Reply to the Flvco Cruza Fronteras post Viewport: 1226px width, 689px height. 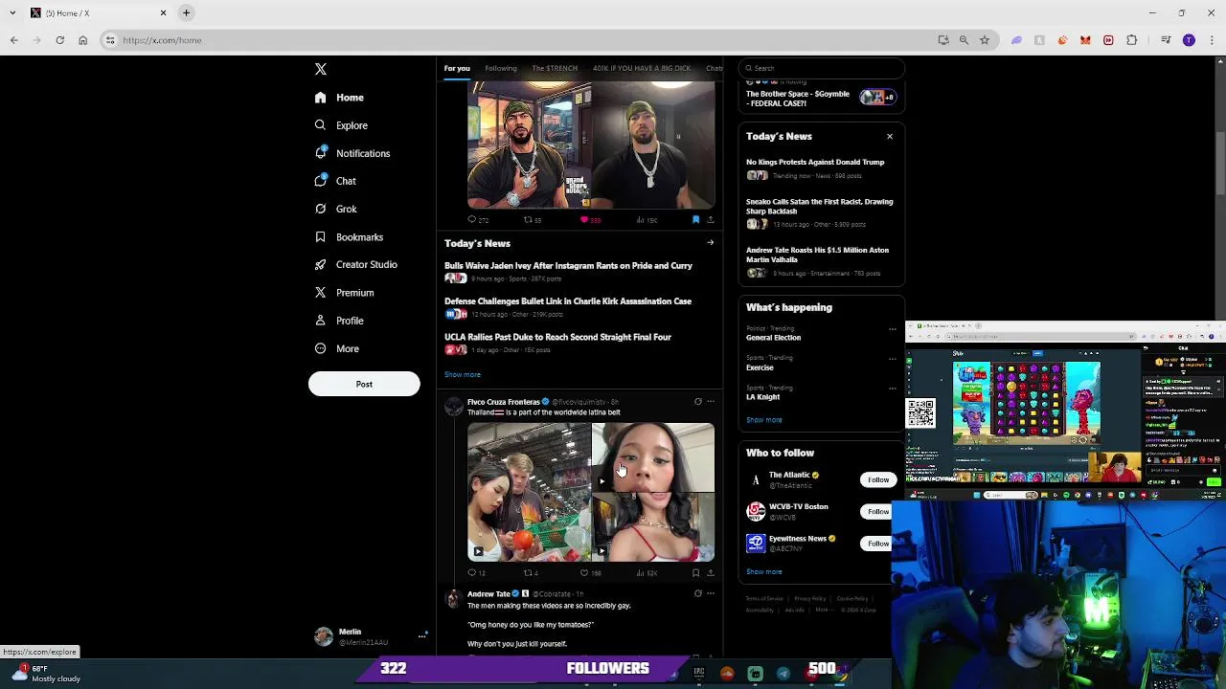(x=471, y=573)
